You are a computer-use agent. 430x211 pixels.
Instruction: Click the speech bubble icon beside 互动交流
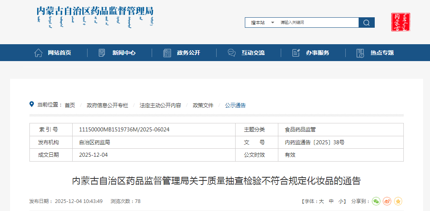(x=232, y=53)
